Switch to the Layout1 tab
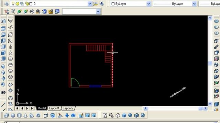The width and height of the screenshot is (220, 123). 54,108
